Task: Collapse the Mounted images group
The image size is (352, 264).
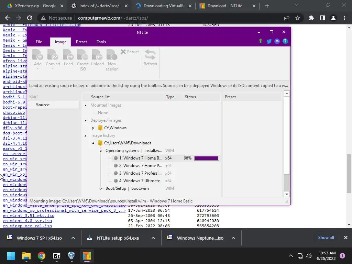Action: click(86, 105)
